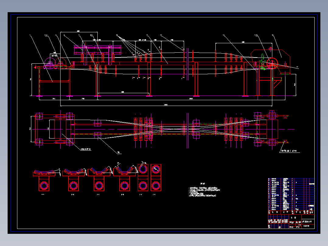Select the rightmost double-ring cross-section view
The width and height of the screenshot is (328, 246).
(156, 177)
